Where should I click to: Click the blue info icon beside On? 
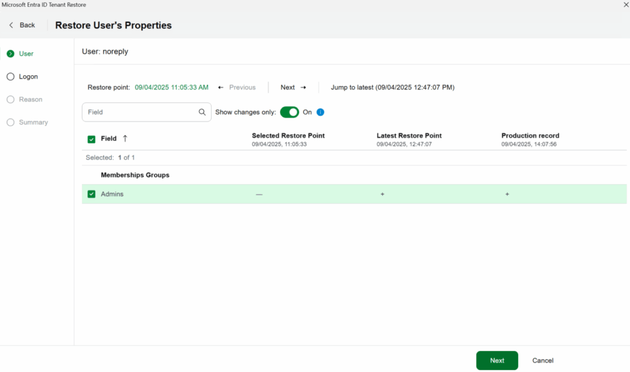click(x=320, y=112)
